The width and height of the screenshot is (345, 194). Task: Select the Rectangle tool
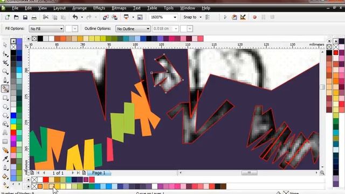coord(5,98)
